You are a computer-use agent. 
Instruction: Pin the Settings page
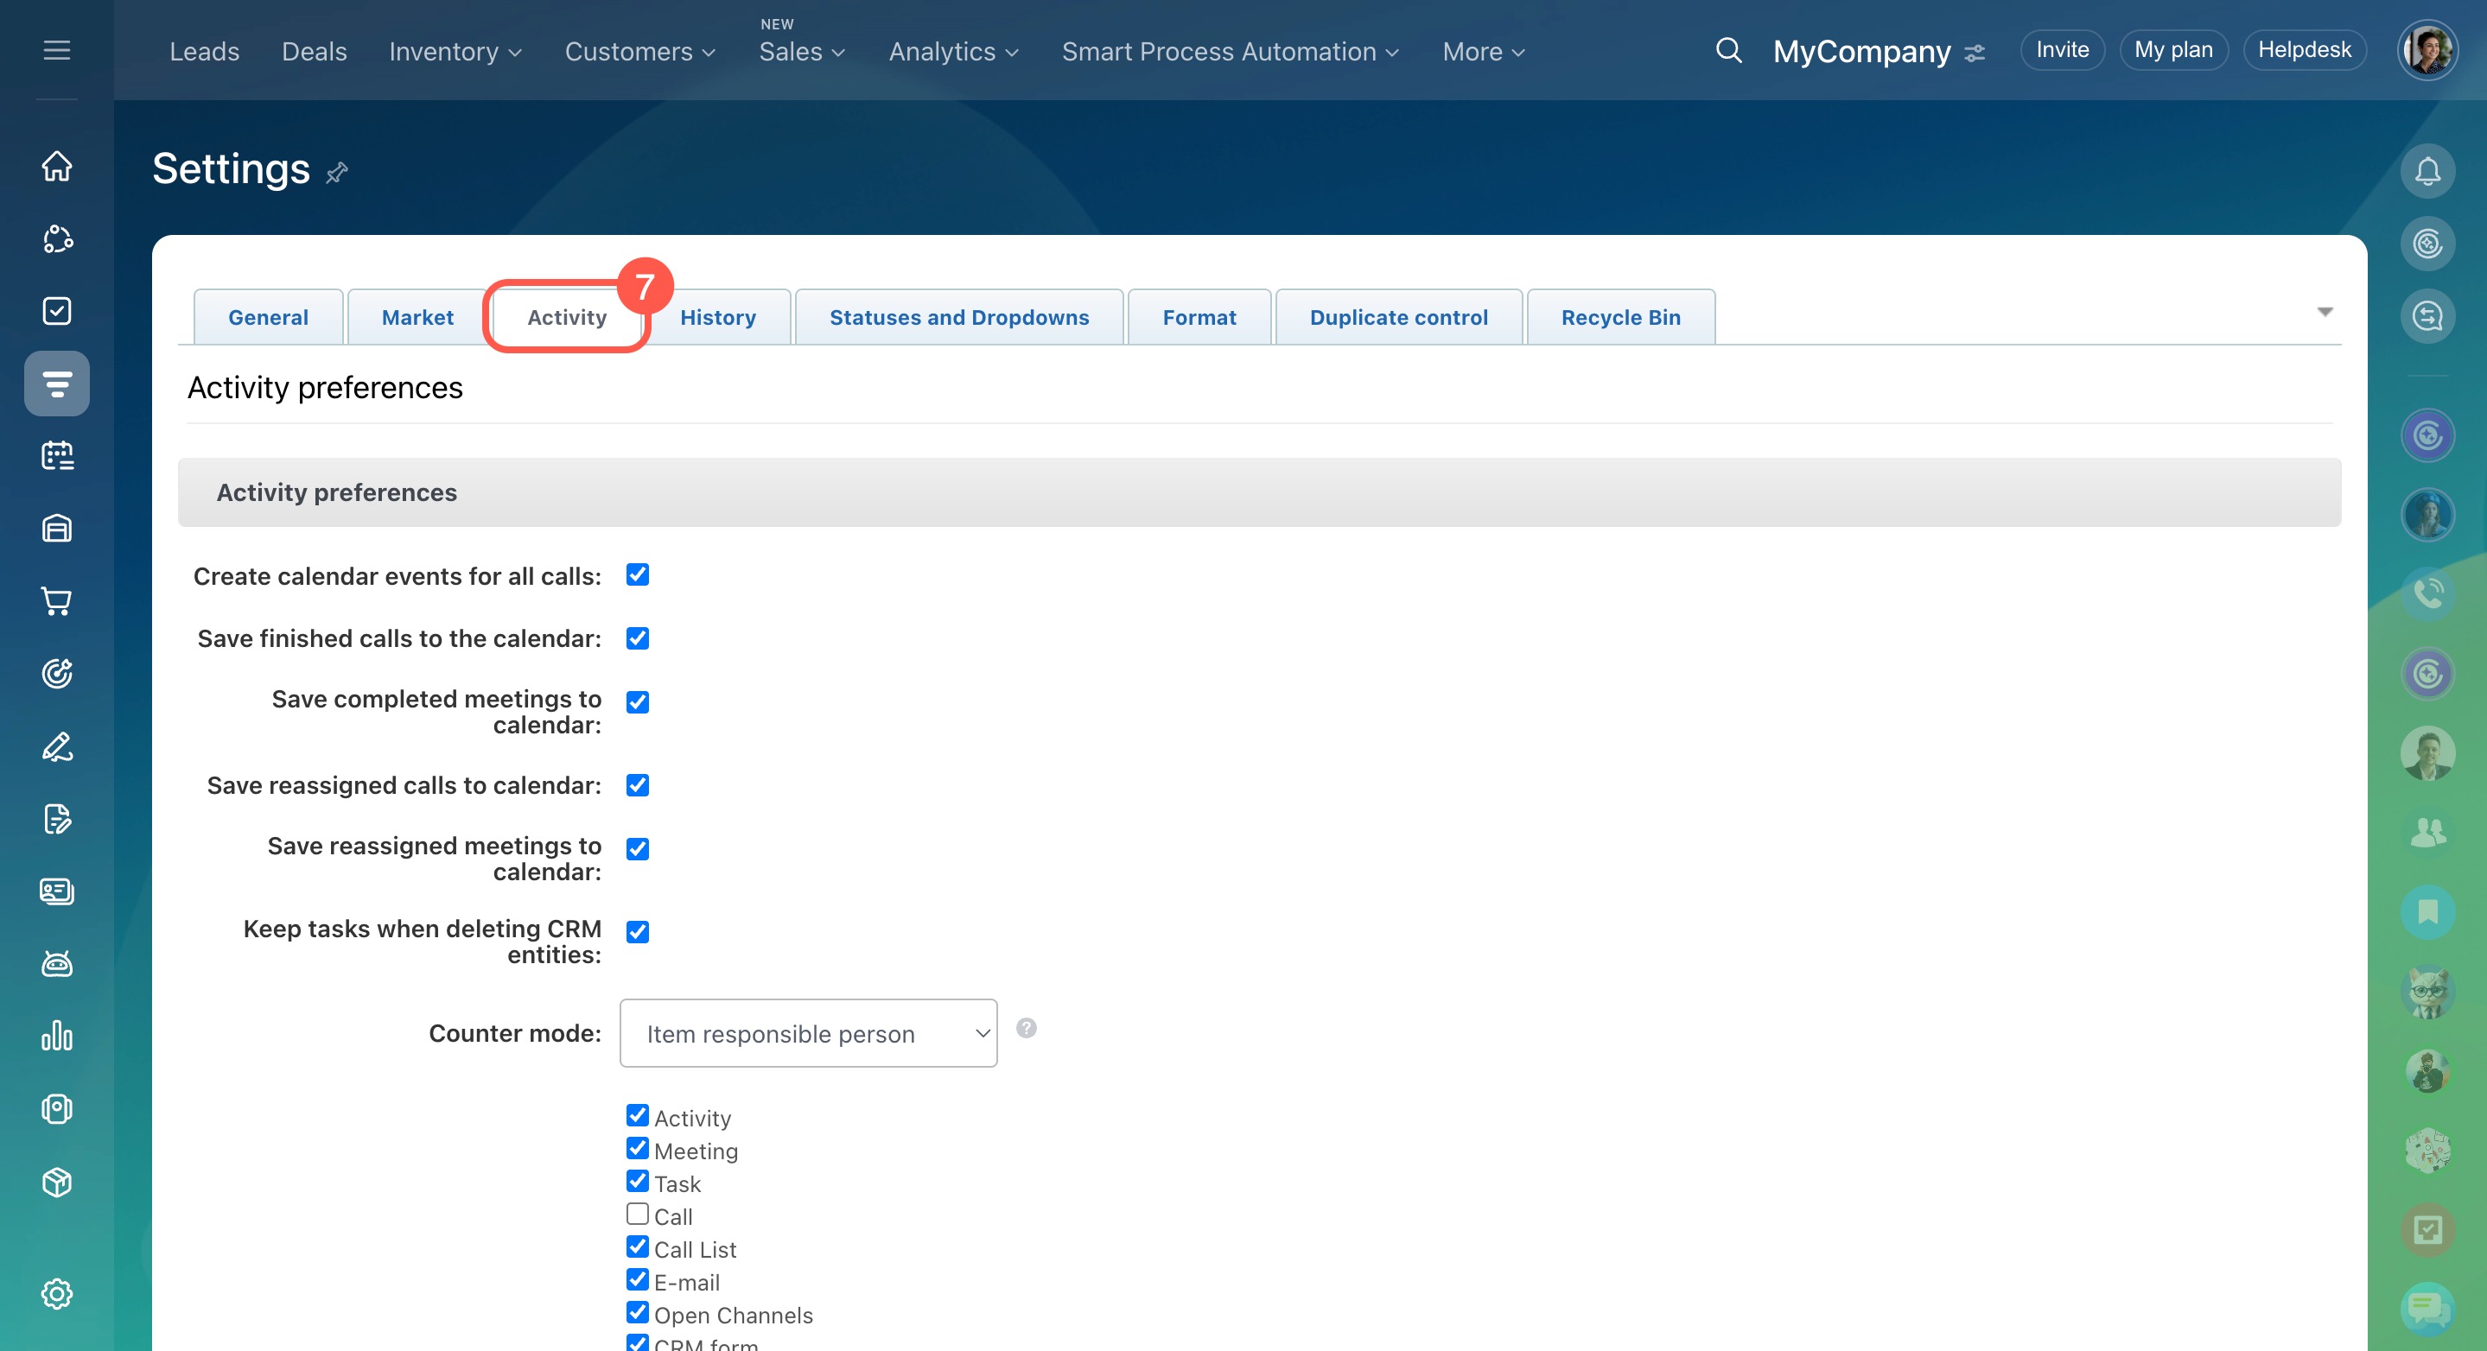tap(337, 173)
